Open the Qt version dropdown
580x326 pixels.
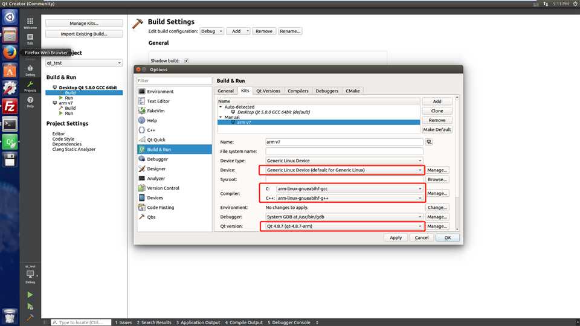click(x=344, y=226)
